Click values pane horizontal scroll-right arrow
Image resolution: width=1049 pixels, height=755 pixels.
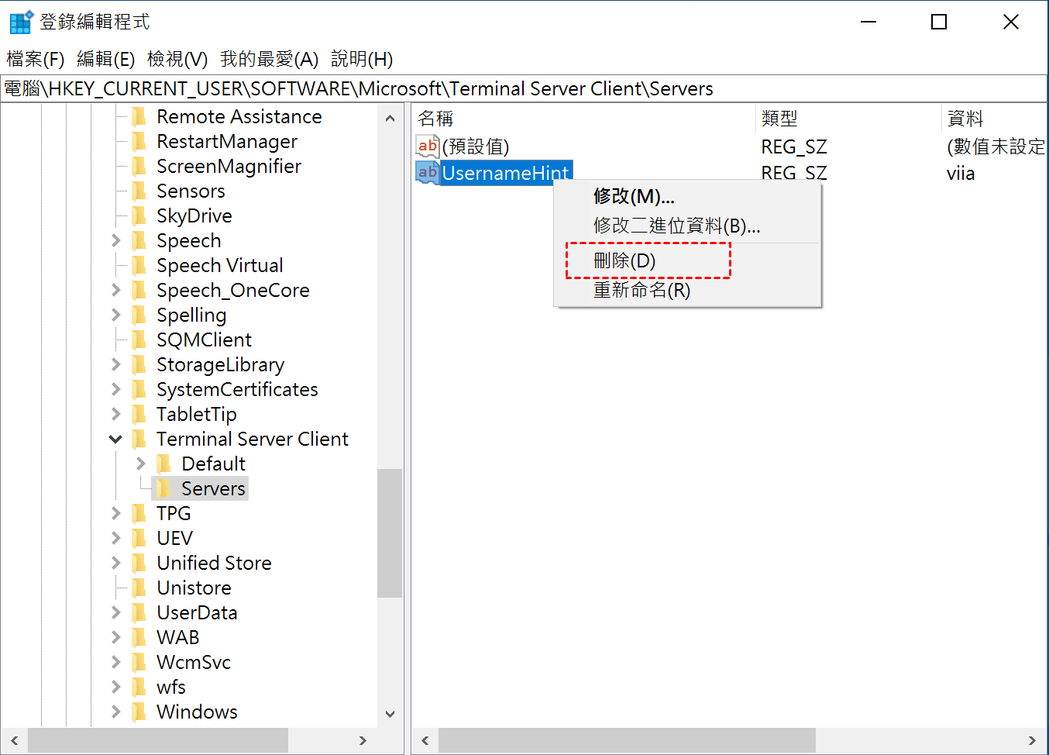pyautogui.click(x=1032, y=740)
